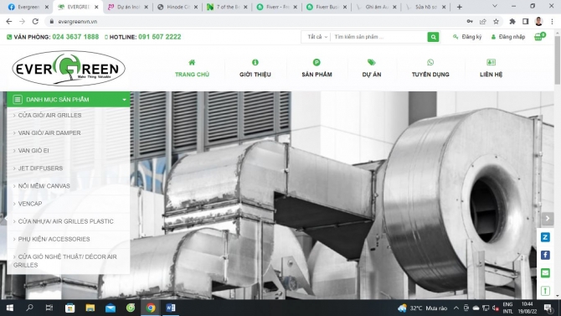Viewport: 561px width, 316px height.
Task: Go to next slide arrow
Action: click(548, 219)
